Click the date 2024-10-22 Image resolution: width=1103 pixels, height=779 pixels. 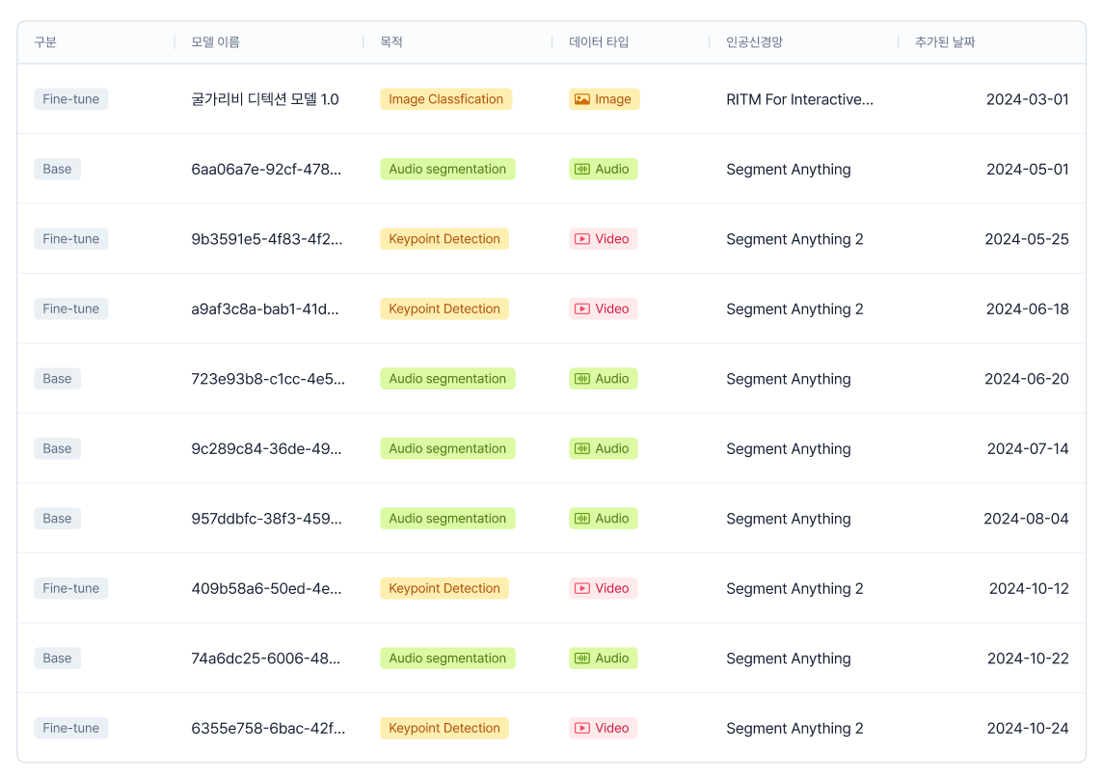click(1028, 658)
